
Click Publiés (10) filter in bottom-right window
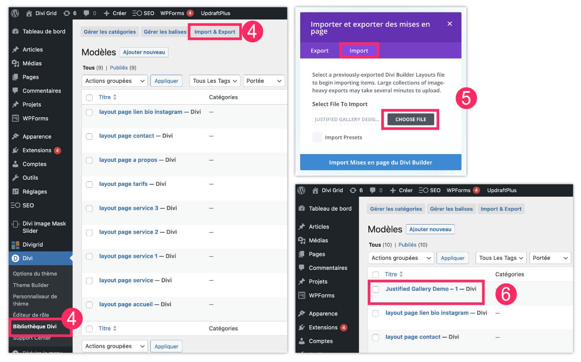click(x=413, y=245)
